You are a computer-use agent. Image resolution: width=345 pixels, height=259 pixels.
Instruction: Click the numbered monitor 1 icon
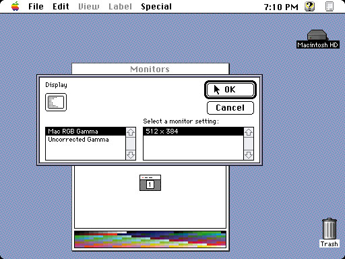[x=150, y=183]
